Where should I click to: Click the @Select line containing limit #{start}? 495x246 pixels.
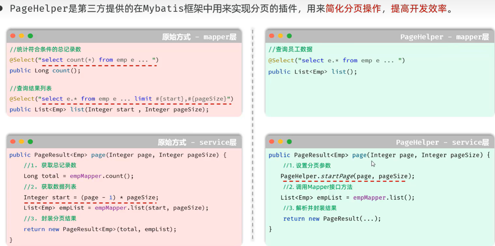coord(121,99)
